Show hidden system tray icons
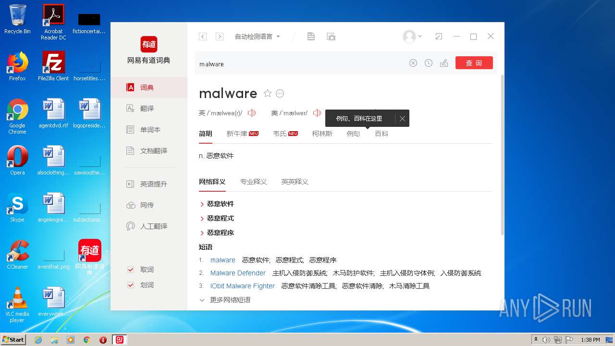Viewport: 615px width, 346px height. tap(536, 340)
